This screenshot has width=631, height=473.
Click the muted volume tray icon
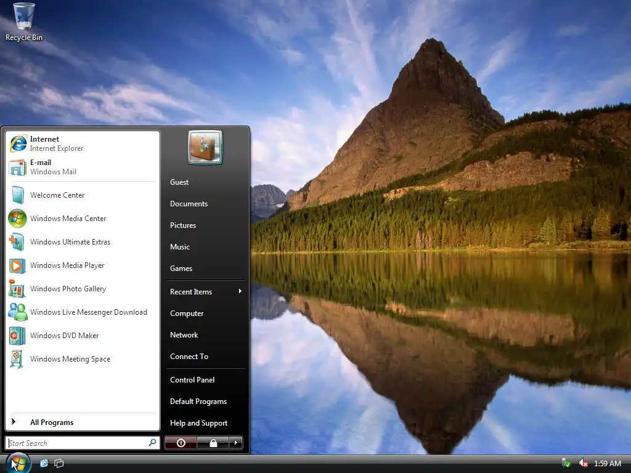(583, 463)
